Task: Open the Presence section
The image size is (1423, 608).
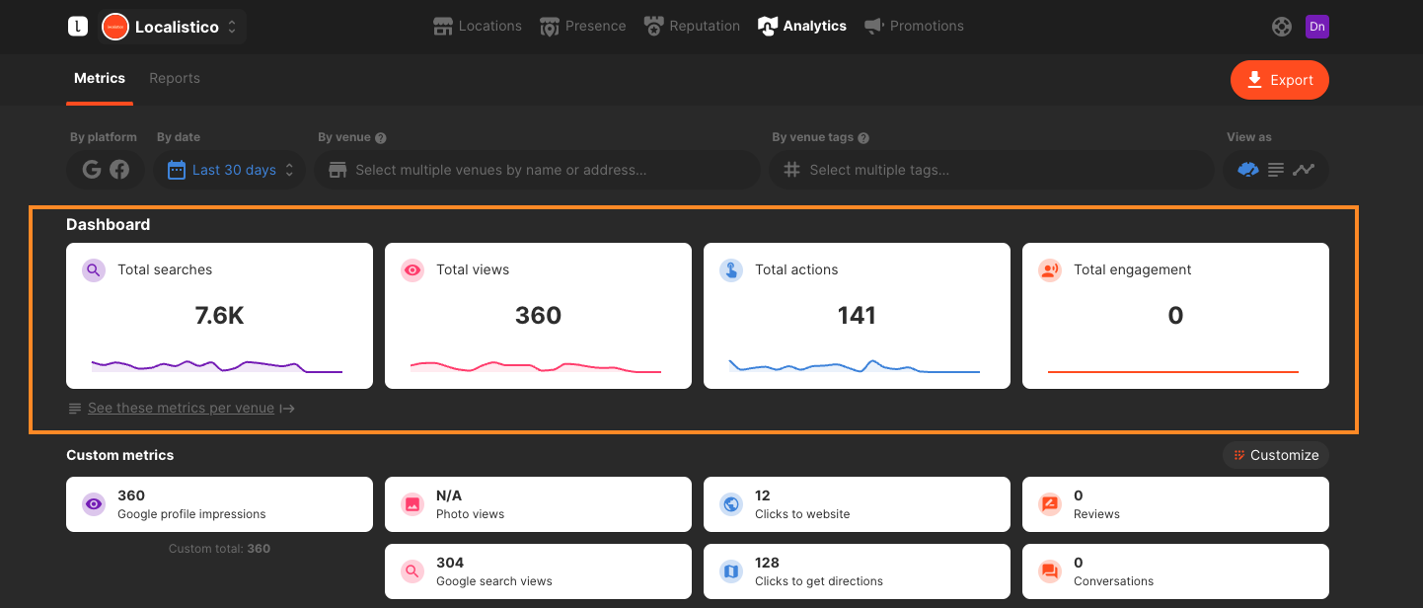Action: pyautogui.click(x=583, y=26)
